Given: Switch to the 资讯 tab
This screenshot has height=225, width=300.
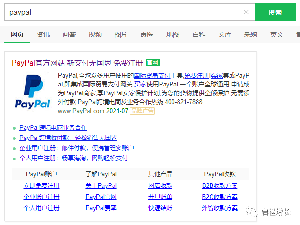Looking at the screenshot, I should [43, 34].
